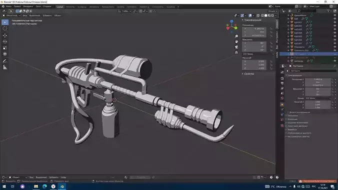This screenshot has height=190, width=338.
Task: Switch to solid viewport shading
Action: [266, 15]
